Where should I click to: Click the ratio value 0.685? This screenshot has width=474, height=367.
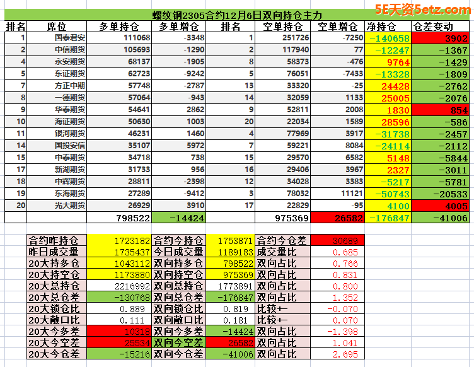[x=337, y=252]
